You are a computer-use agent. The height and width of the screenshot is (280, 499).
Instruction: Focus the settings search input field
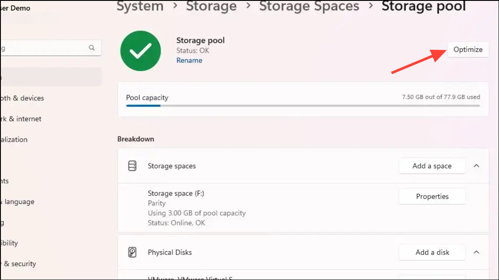(44, 48)
